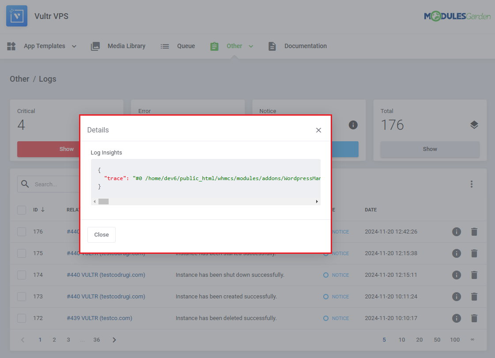Click the Search input field
This screenshot has height=358, width=495.
click(57, 184)
